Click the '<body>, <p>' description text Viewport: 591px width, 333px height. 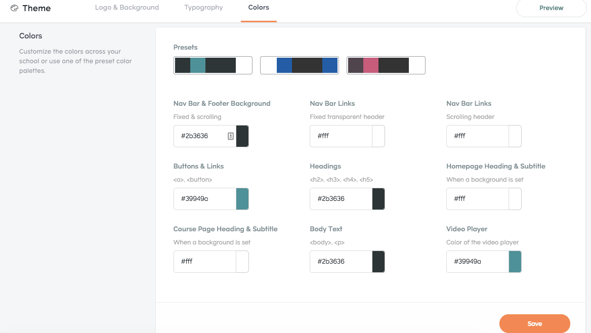coord(327,242)
